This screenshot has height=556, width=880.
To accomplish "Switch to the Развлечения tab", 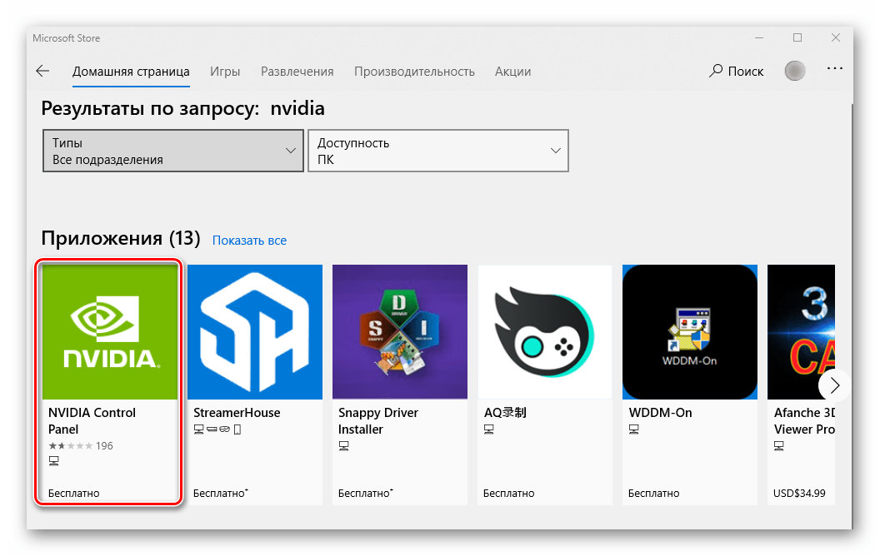I will (x=297, y=72).
